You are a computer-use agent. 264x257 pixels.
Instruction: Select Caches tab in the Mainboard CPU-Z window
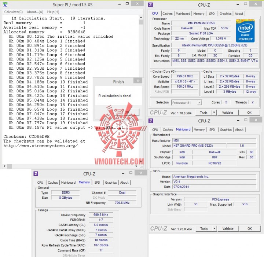[168, 129]
